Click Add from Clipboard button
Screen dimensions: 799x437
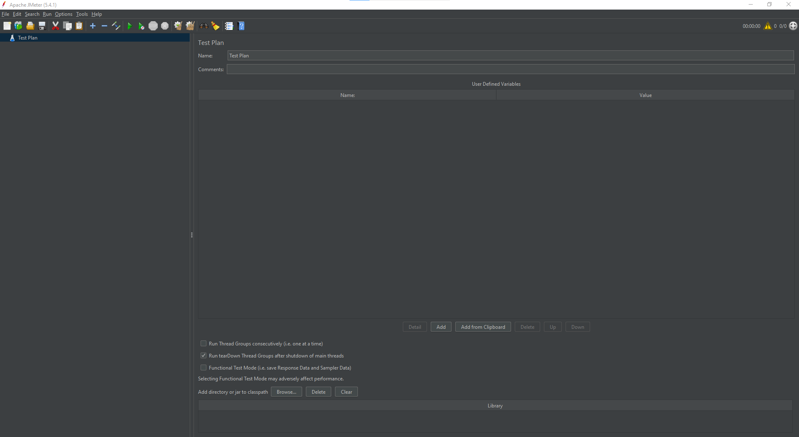point(483,327)
